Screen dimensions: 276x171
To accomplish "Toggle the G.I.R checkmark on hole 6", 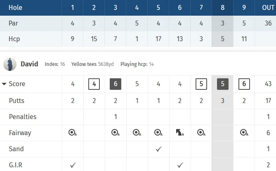I will click(180, 165).
